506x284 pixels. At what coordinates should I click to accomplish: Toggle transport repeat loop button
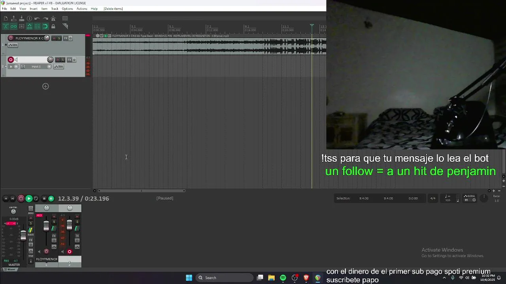coord(36,199)
